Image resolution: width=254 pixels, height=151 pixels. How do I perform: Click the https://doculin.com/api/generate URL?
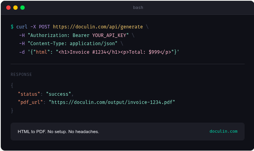(98, 27)
